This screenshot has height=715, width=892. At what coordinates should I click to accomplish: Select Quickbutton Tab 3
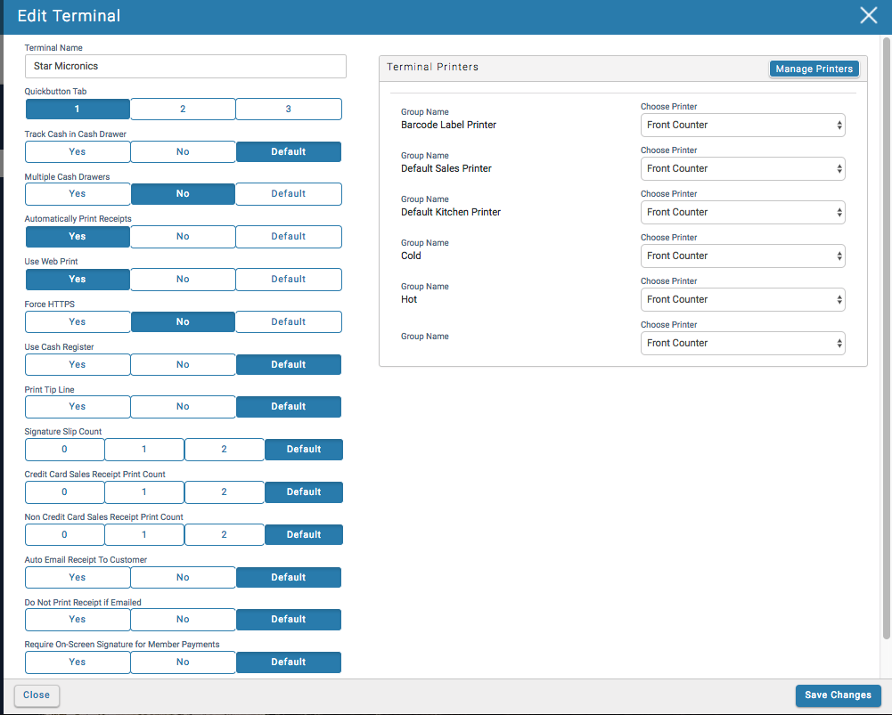(x=288, y=109)
